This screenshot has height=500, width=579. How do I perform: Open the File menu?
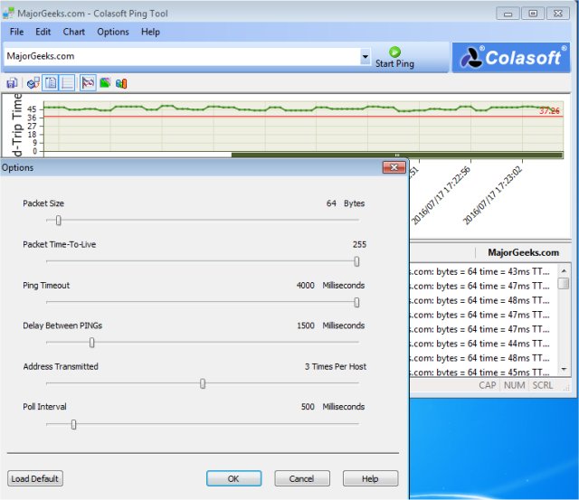click(x=16, y=32)
